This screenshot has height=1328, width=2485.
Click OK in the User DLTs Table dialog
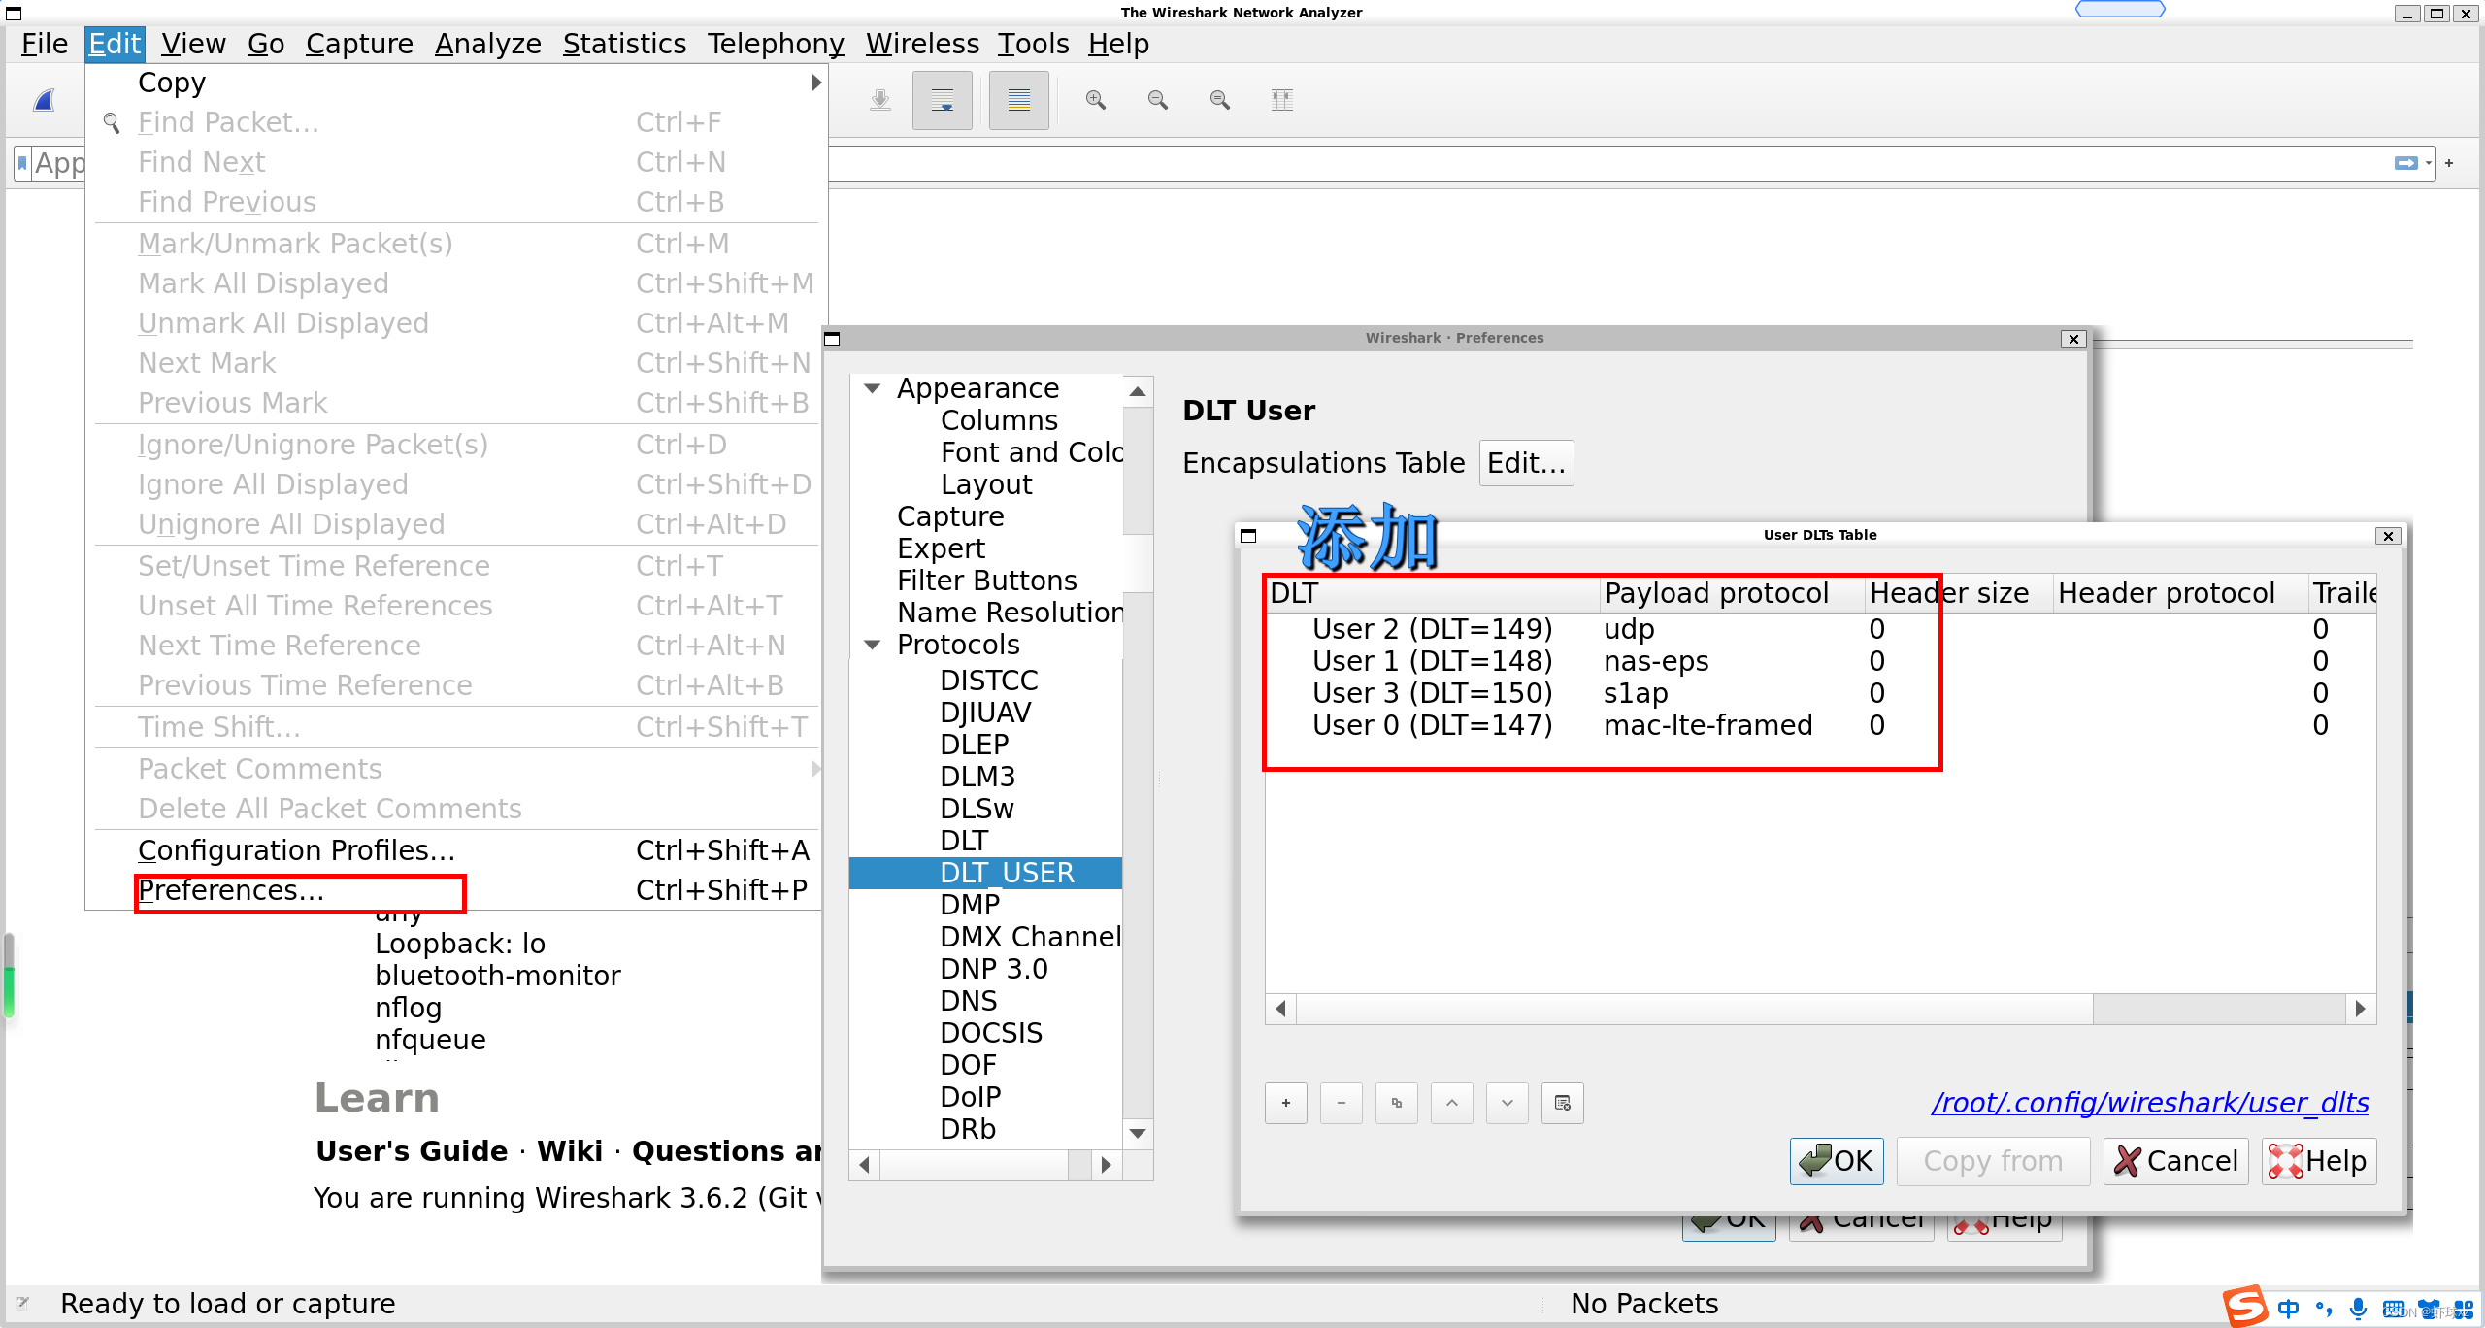click(x=1837, y=1161)
